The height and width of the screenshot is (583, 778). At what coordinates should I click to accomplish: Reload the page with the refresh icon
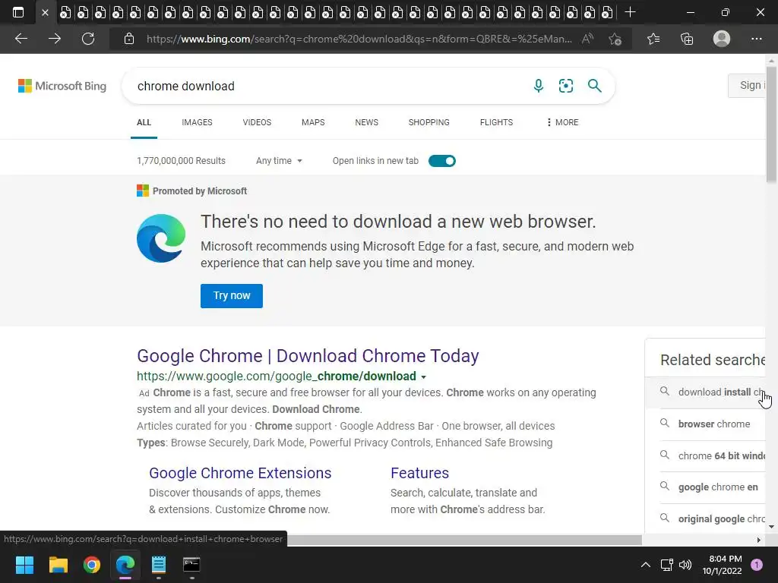[x=88, y=39]
